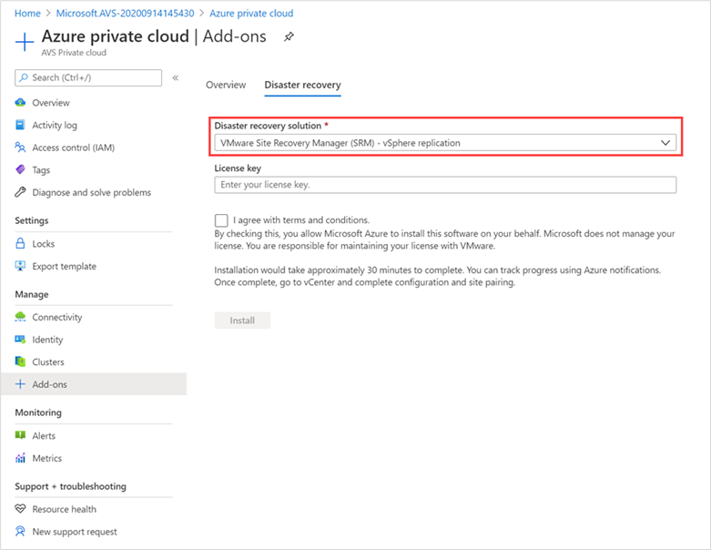Click the Tags icon in sidebar

(20, 170)
